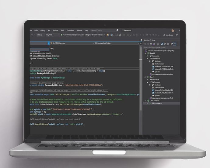The height and width of the screenshot is (168, 210).
Task: Open the arrow next to Current Instance
Action: (x=104, y=35)
